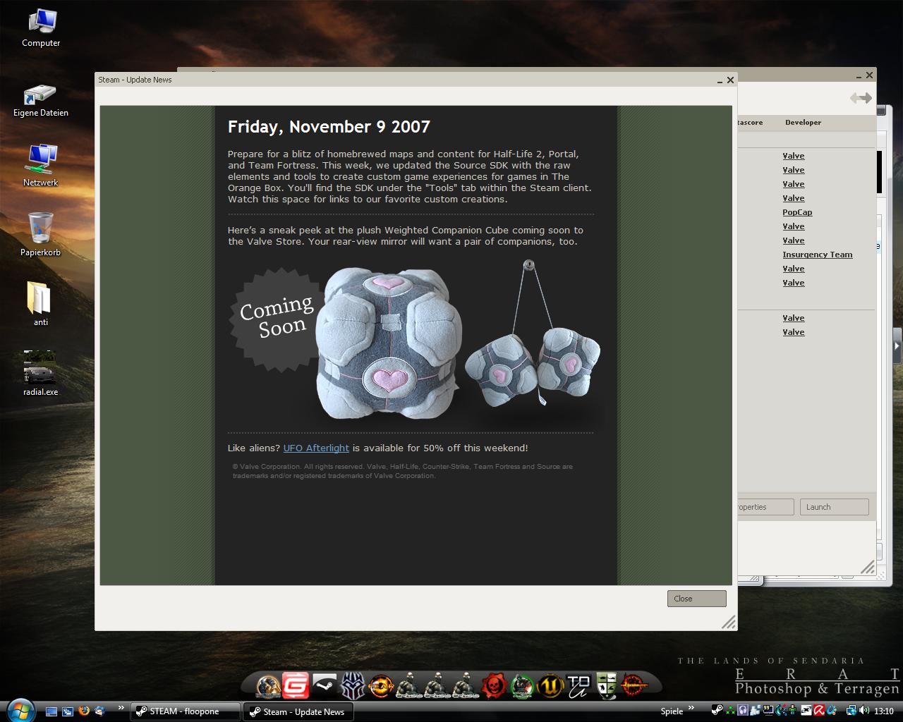Viewport: 903px width, 722px height.
Task: Click the Friday, November 9 2007 heading
Action: point(329,127)
